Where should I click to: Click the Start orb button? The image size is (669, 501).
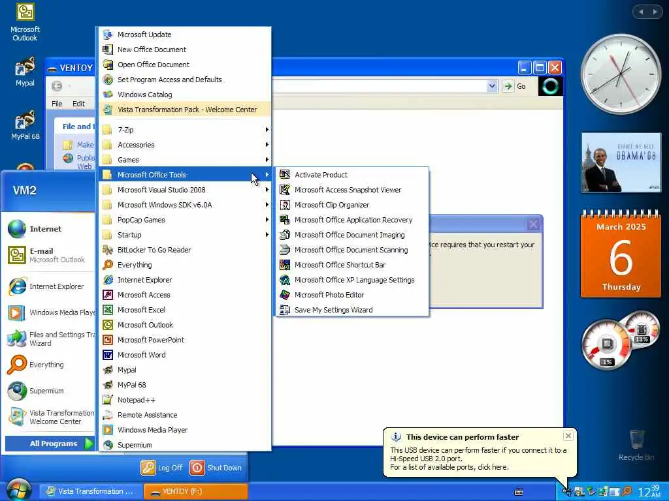[19, 491]
